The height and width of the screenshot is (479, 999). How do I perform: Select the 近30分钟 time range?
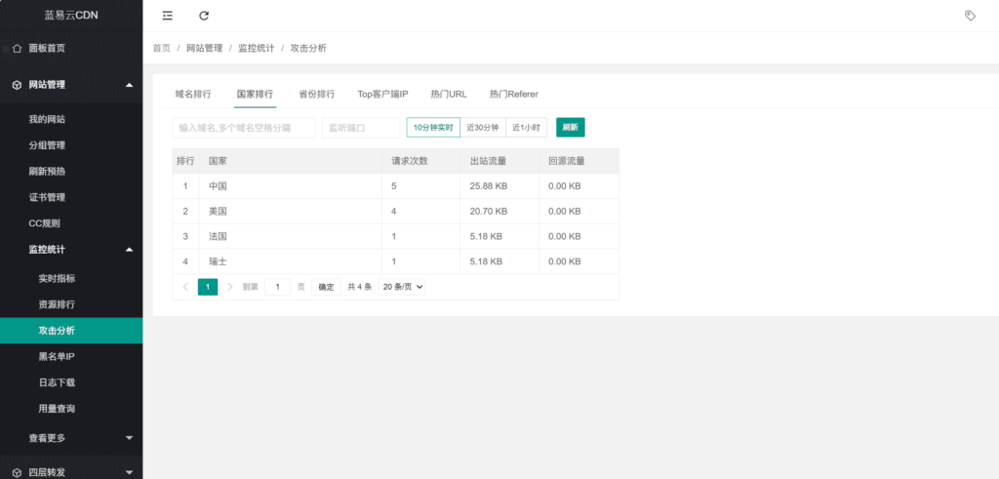[483, 128]
